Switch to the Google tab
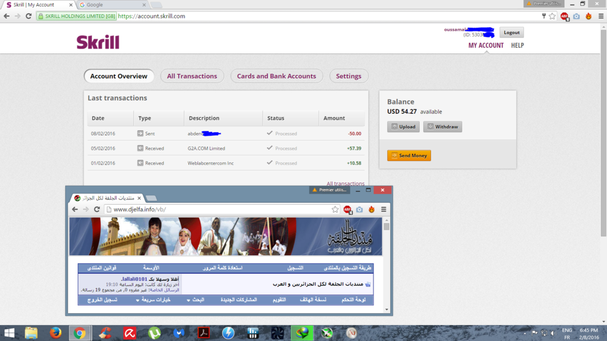The height and width of the screenshot is (341, 607). pyautogui.click(x=112, y=5)
